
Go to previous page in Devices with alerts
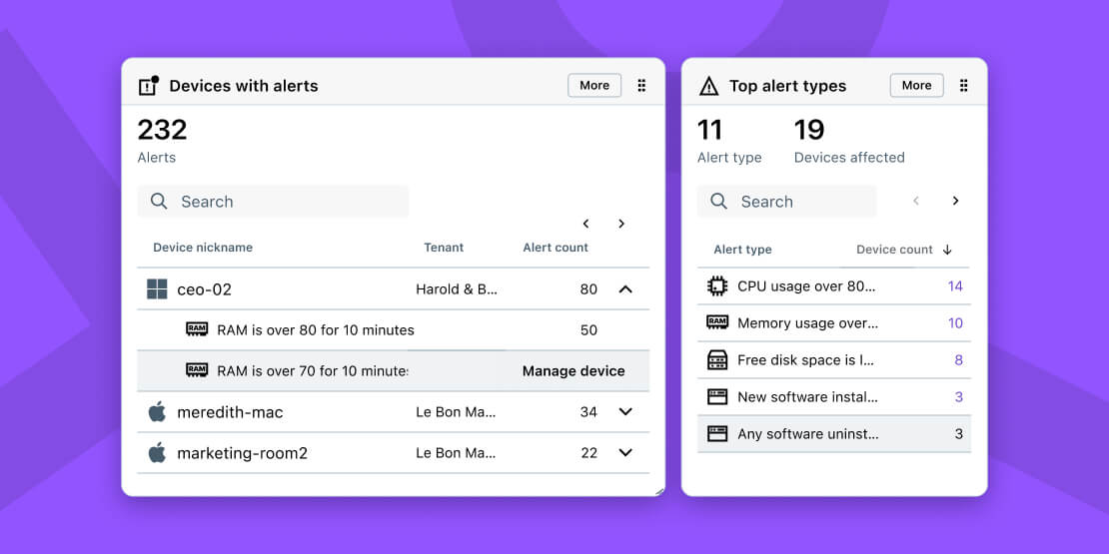click(x=585, y=224)
